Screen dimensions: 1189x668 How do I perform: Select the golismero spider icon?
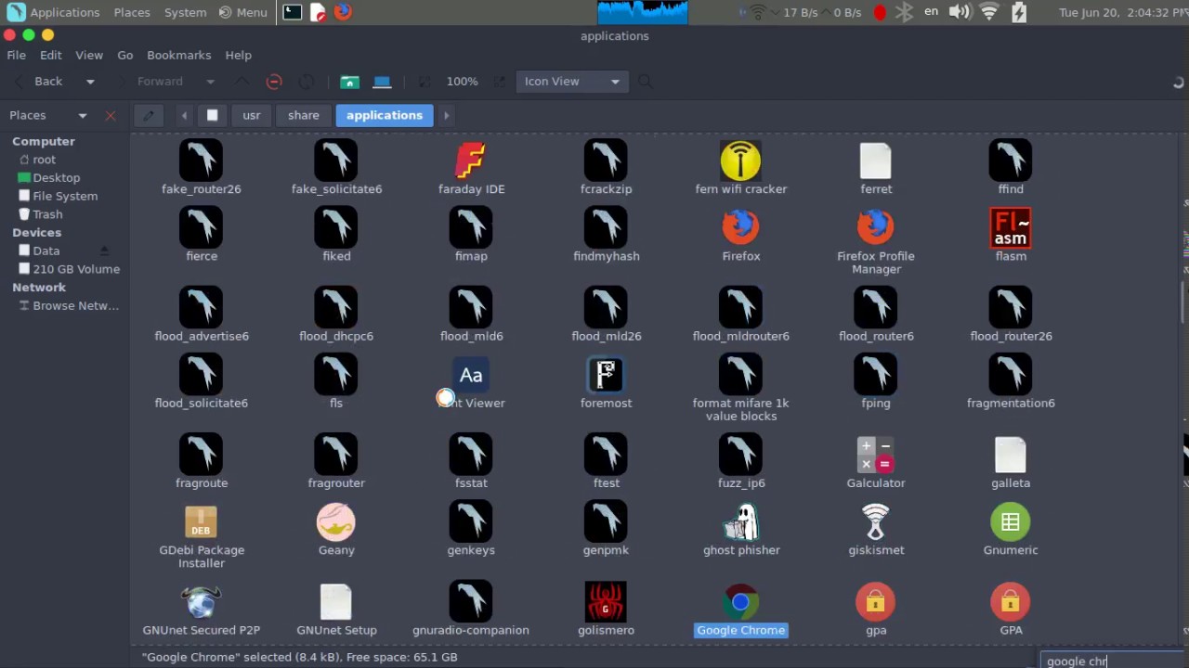(606, 602)
